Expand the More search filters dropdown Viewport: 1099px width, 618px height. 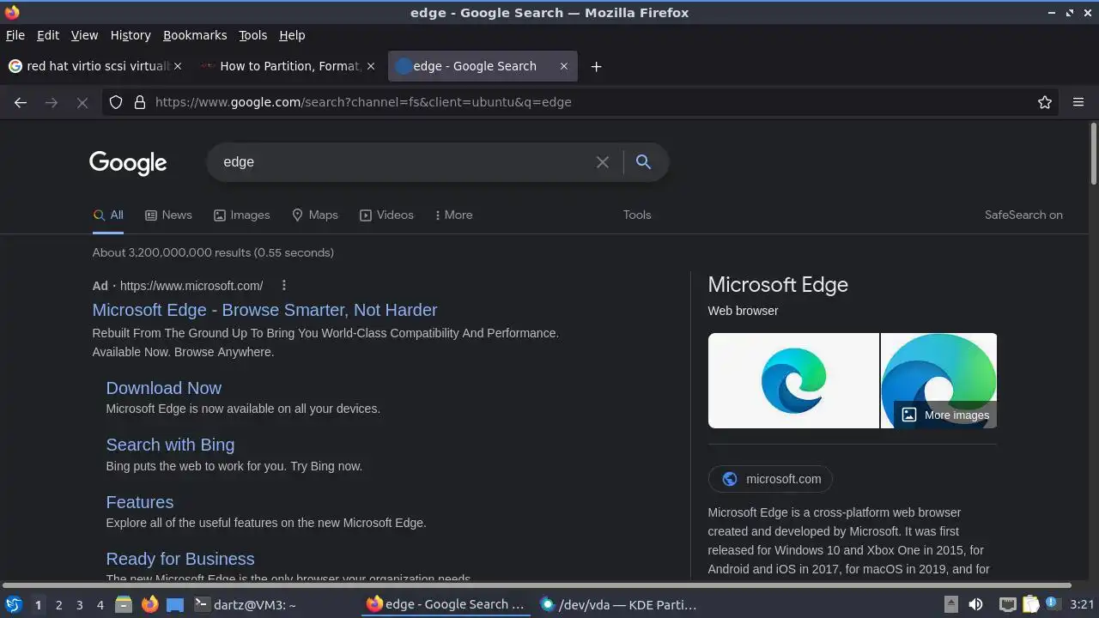tap(453, 215)
